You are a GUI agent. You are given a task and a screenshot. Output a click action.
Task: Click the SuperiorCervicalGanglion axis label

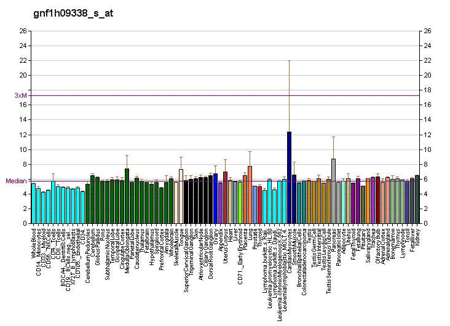click(x=186, y=251)
